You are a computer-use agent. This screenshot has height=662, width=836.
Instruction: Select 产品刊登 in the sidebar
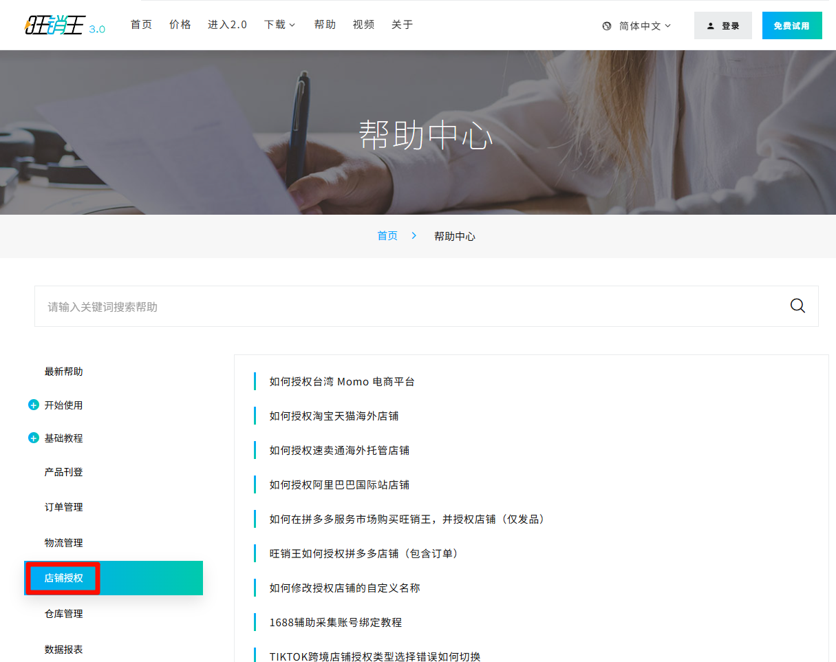(64, 472)
